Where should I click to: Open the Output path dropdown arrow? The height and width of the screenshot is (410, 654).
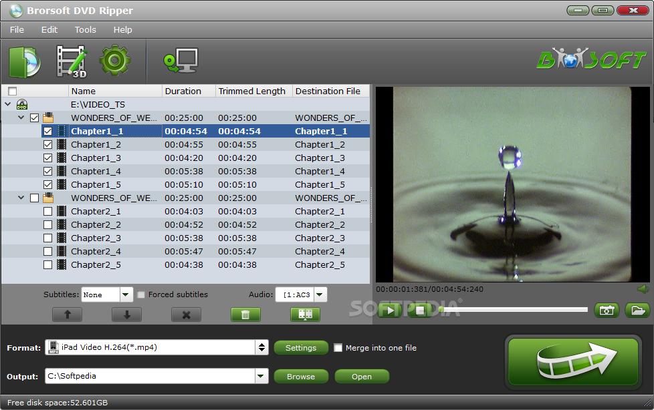tap(261, 376)
